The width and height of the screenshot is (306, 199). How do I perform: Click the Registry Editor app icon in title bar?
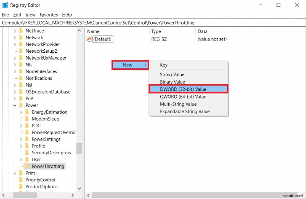(5, 5)
